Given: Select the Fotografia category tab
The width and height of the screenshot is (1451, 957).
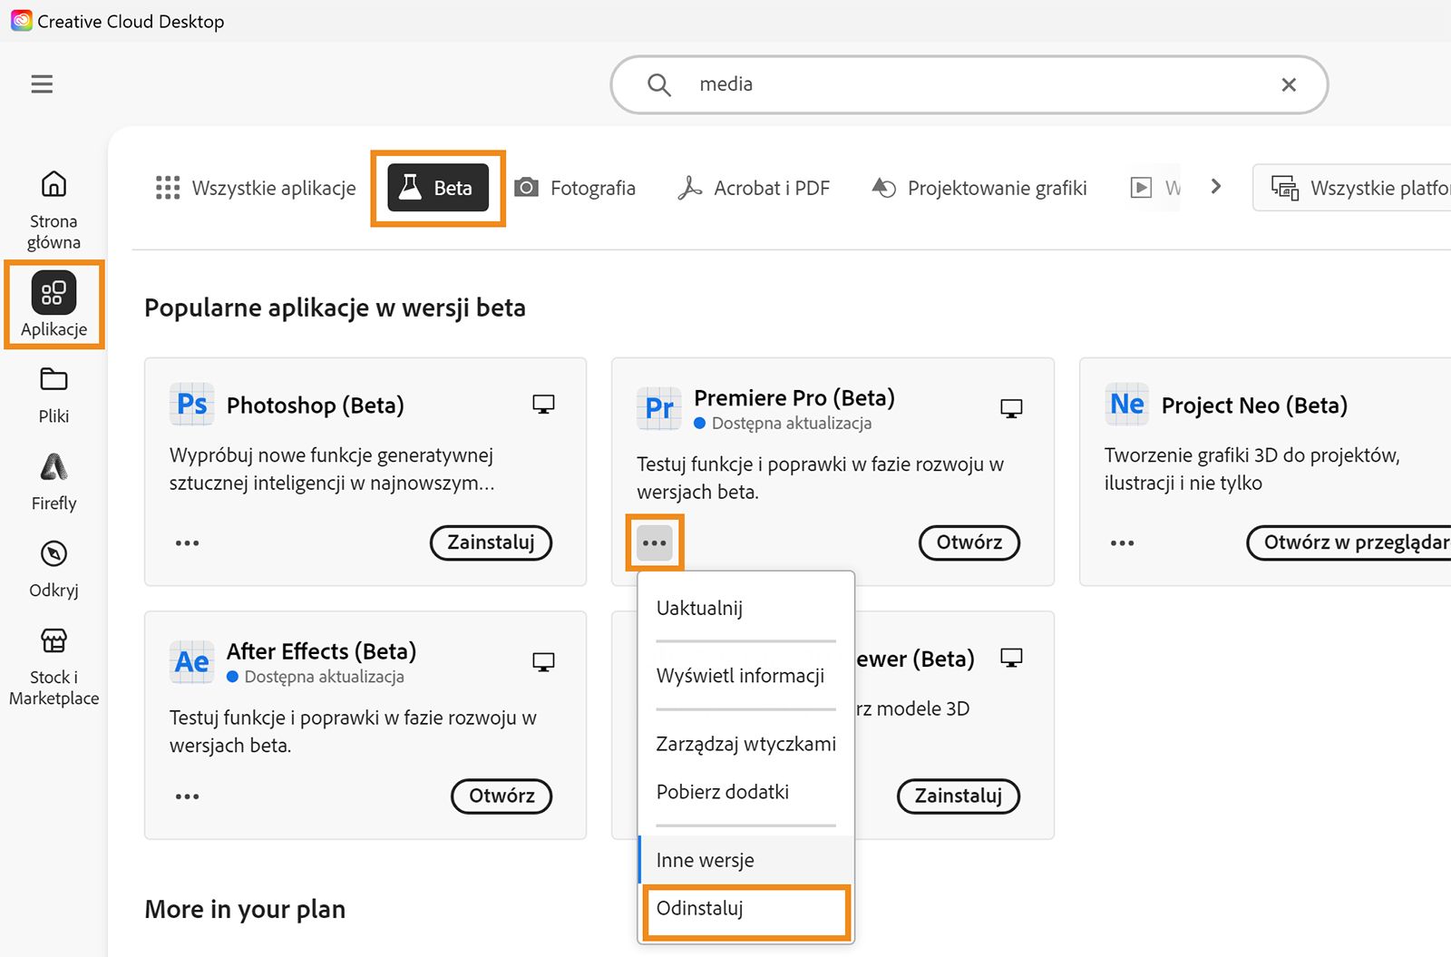Looking at the screenshot, I should click(x=575, y=188).
